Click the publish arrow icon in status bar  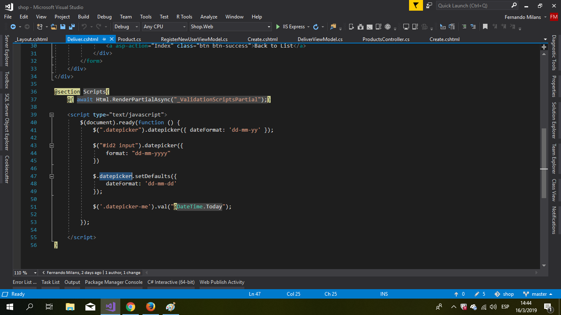(x=456, y=294)
